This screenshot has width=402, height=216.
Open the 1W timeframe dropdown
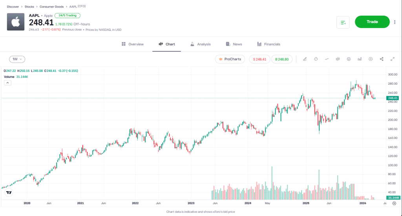click(17, 59)
